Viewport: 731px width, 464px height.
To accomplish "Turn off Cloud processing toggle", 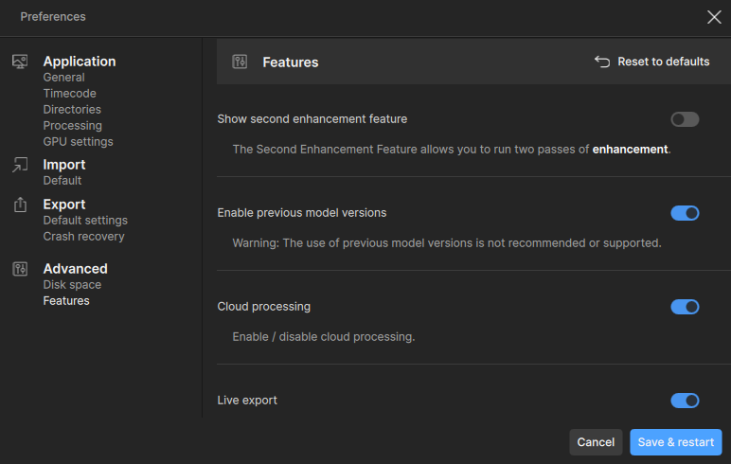I will pos(685,307).
